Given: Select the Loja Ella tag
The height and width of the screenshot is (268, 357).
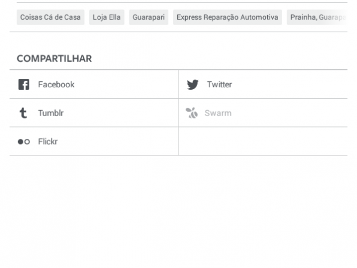Looking at the screenshot, I should pos(107,17).
